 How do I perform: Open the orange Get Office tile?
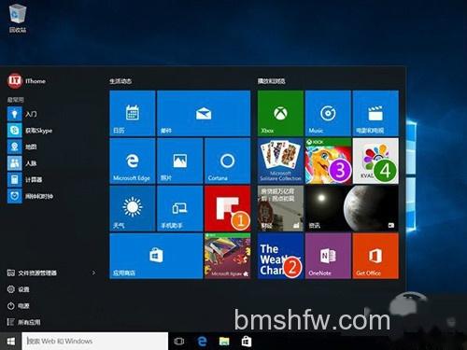click(375, 256)
